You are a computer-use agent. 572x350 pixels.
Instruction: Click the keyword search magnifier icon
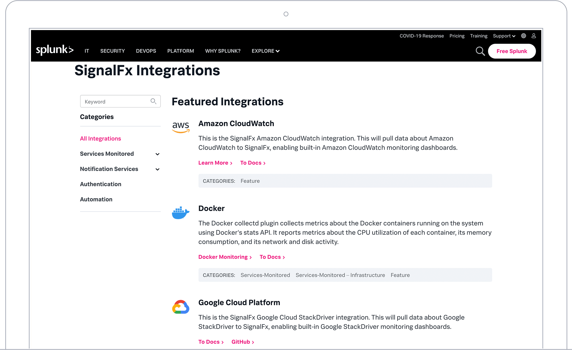(x=153, y=101)
